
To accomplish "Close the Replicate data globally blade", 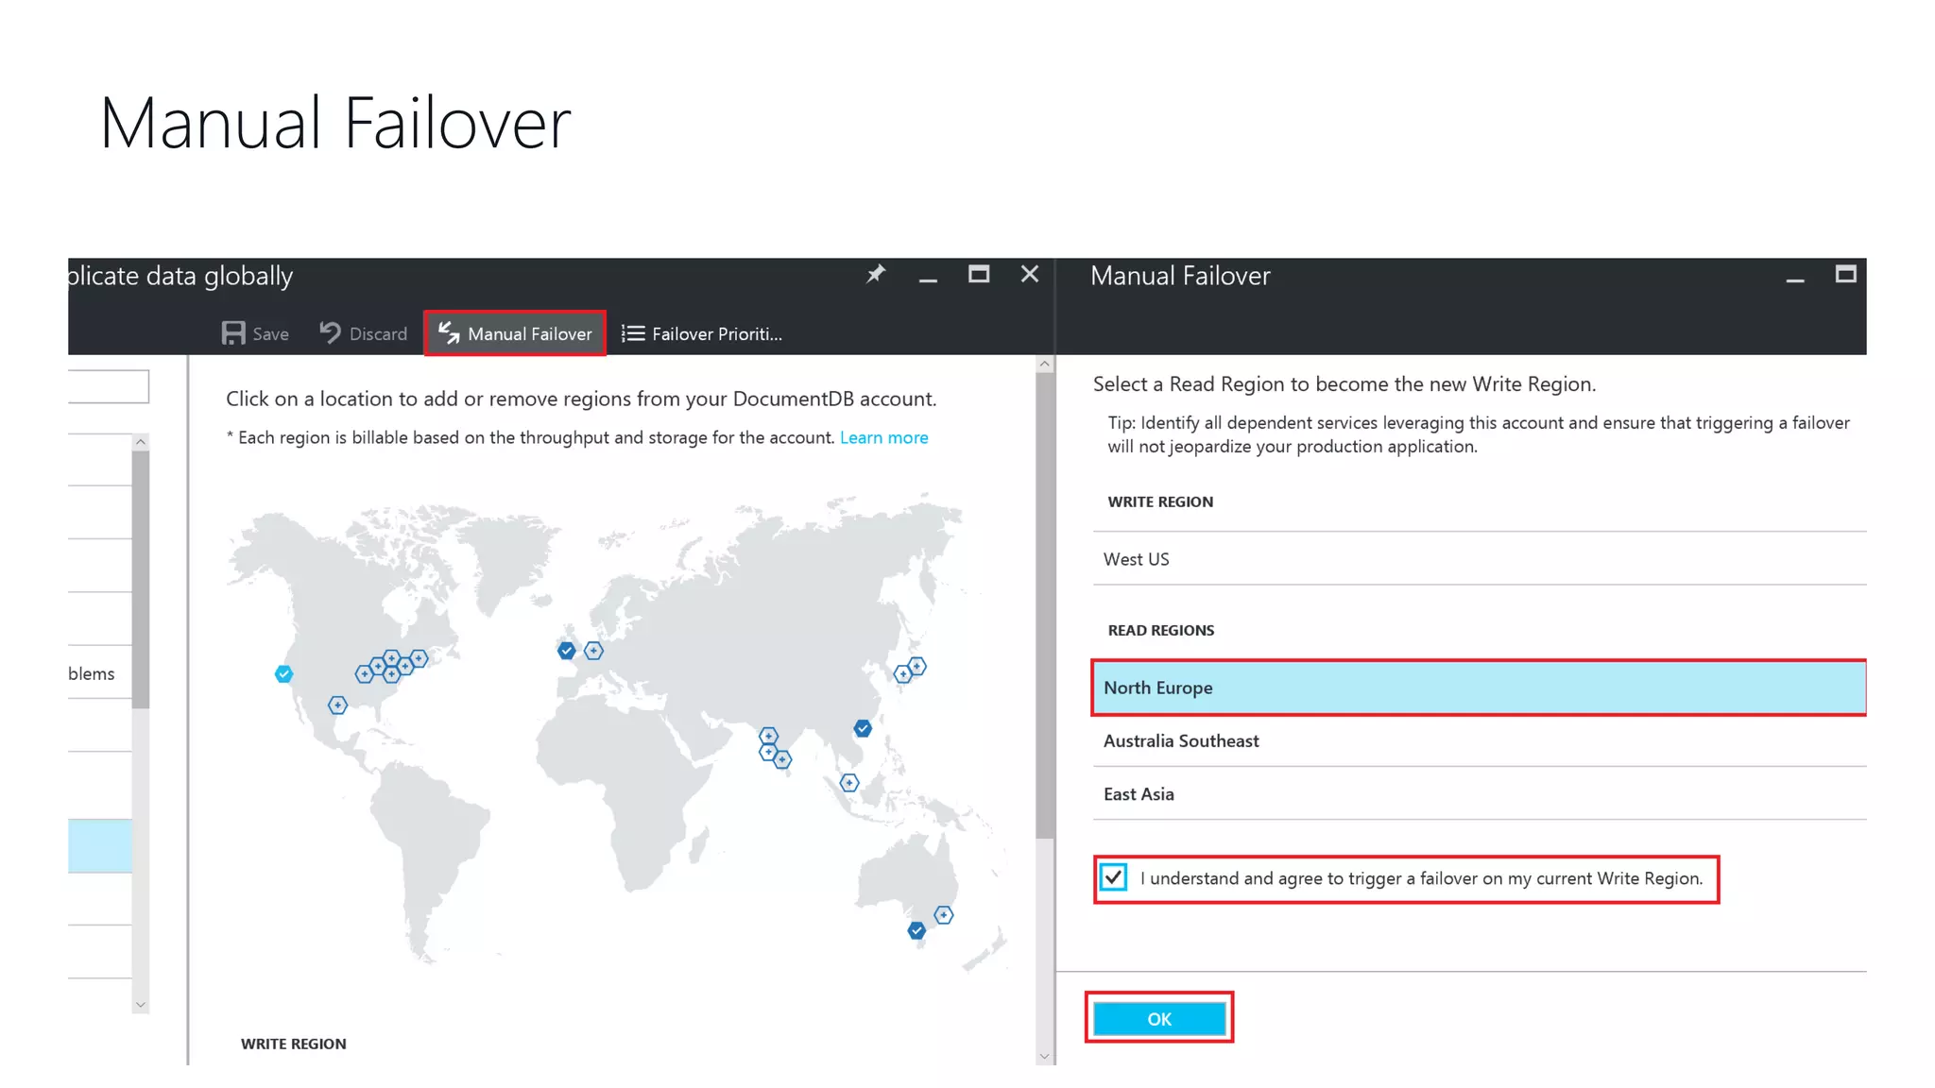I will tap(1030, 274).
